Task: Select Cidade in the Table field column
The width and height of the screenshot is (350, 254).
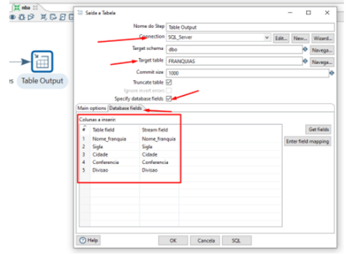Action: (x=100, y=154)
